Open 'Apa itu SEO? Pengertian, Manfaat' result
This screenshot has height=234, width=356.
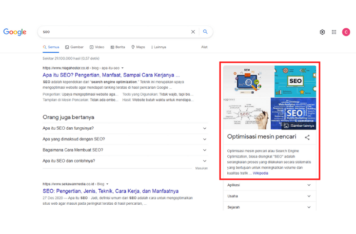(x=111, y=75)
